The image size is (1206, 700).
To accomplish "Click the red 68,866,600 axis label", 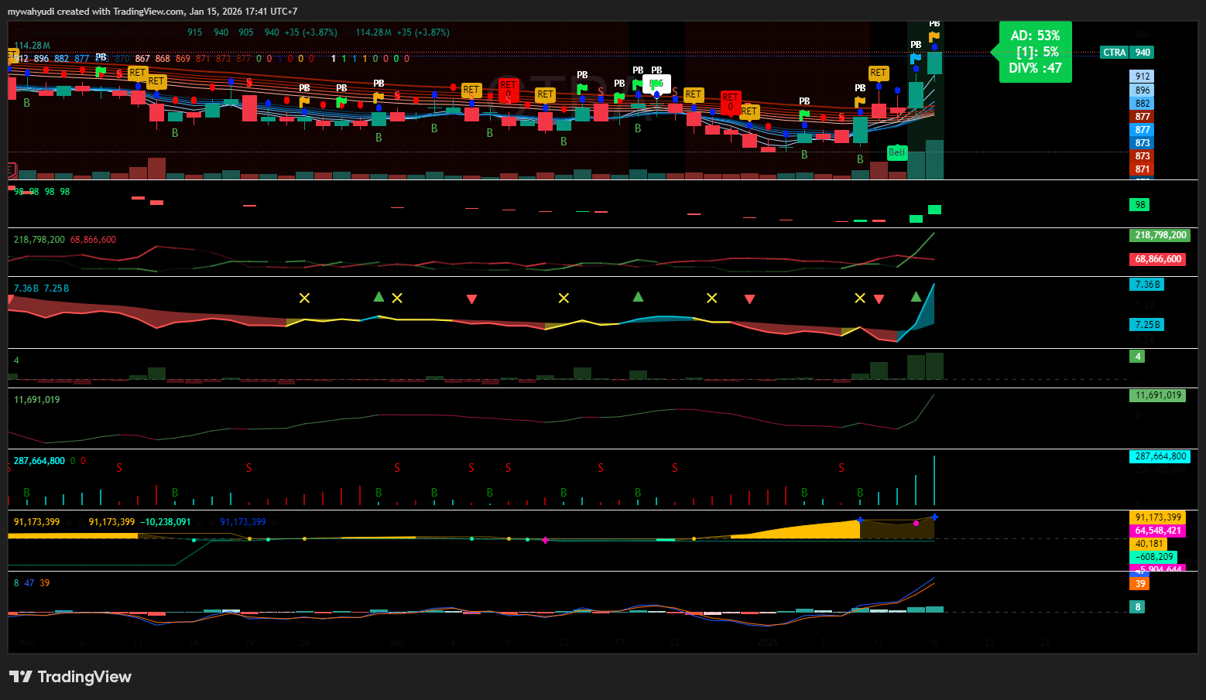I will tap(1158, 259).
